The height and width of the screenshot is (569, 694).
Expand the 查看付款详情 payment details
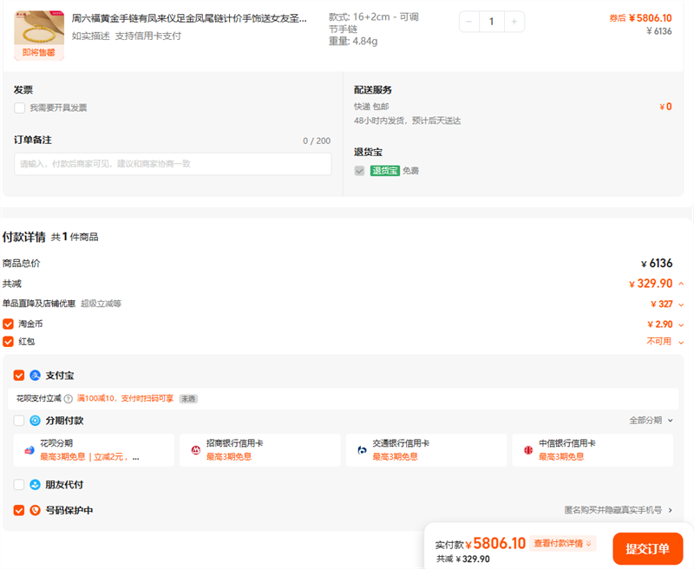[564, 544]
